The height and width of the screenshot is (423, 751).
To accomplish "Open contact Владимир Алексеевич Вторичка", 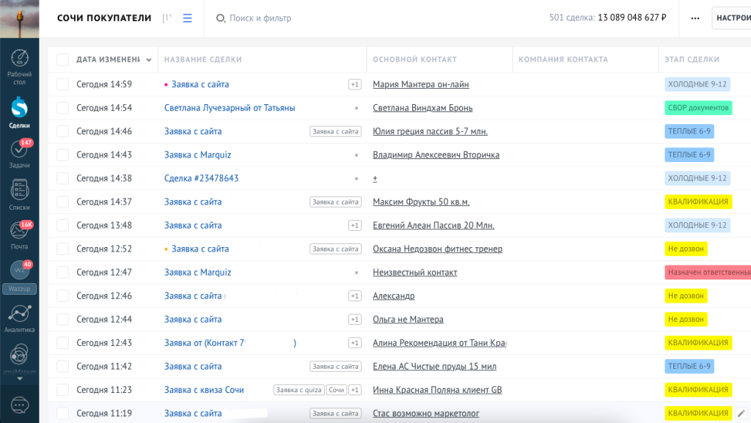I will (x=436, y=155).
